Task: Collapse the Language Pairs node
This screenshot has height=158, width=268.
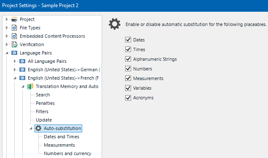Action: point(7,53)
